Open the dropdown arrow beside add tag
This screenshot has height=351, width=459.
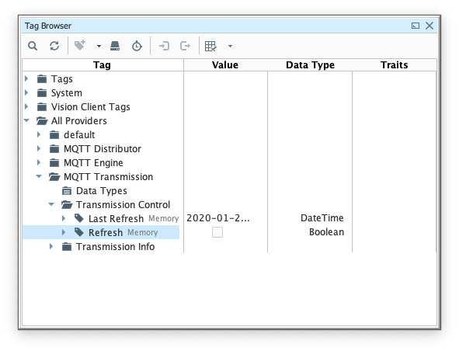pyautogui.click(x=99, y=46)
